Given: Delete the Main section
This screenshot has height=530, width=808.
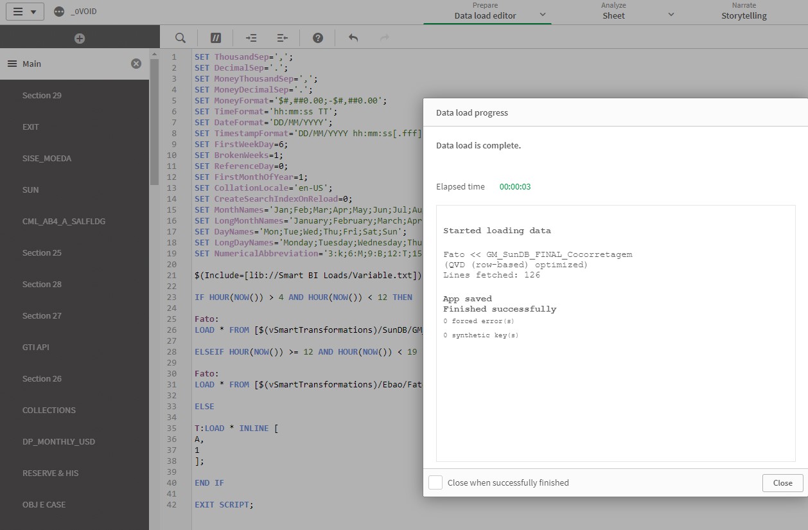Looking at the screenshot, I should pyautogui.click(x=136, y=64).
